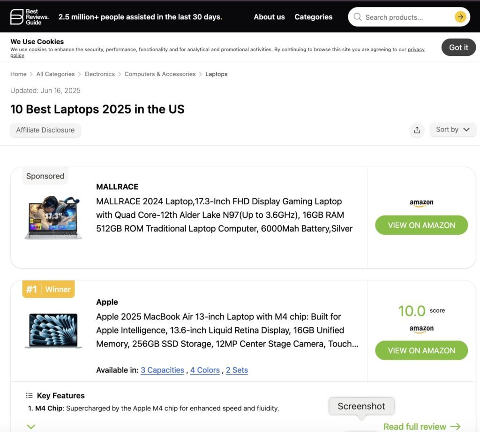This screenshot has height=432, width=480.
Task: Click VIEW ON AMAZON for Apple MacBook Air
Action: pyautogui.click(x=421, y=350)
